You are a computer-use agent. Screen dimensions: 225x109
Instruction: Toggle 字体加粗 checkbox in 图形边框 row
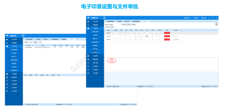pyautogui.click(x=159, y=33)
